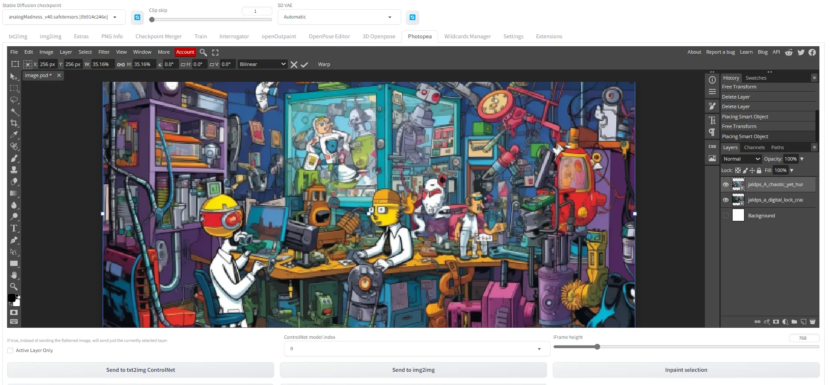The image size is (830, 385).
Task: Open the ControlNet model index dropdown
Action: pyautogui.click(x=416, y=349)
